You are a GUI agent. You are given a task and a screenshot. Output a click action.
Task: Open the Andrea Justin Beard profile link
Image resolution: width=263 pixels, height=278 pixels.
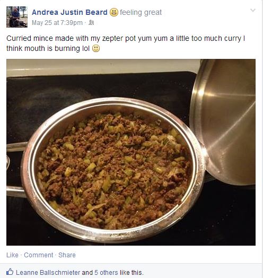[69, 12]
